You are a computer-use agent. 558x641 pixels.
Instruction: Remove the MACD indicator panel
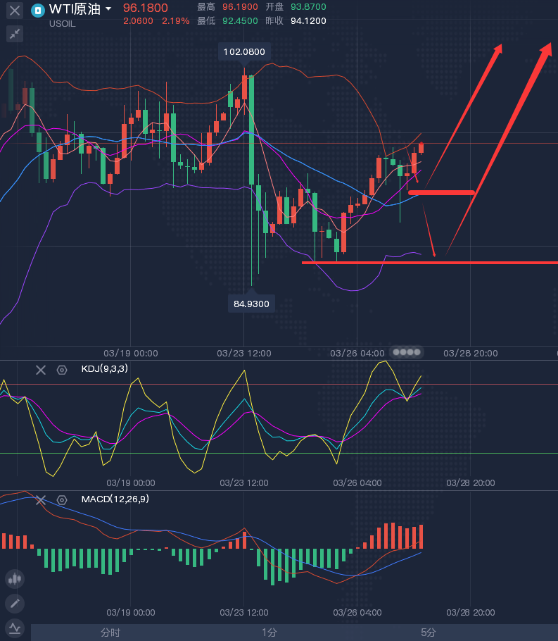[x=41, y=499]
